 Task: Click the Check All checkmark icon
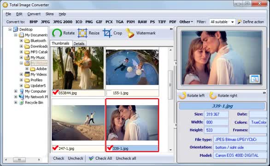(91, 158)
